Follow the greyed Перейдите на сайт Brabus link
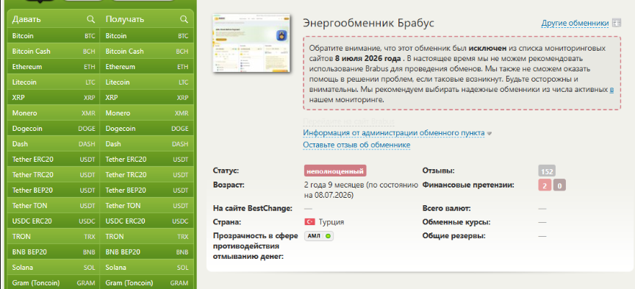This screenshot has width=635, height=289. coord(348,121)
